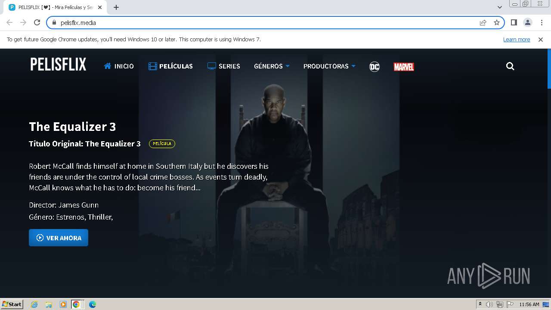Image resolution: width=551 pixels, height=310 pixels.
Task: Open the PELÍCULAS menu item
Action: (x=170, y=66)
